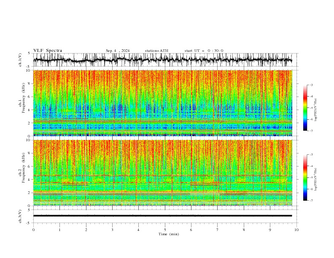Image resolution: width=334 pixels, height=258 pixels.
Task: Click the time axis tick label "4"
Action: pyautogui.click(x=138, y=230)
